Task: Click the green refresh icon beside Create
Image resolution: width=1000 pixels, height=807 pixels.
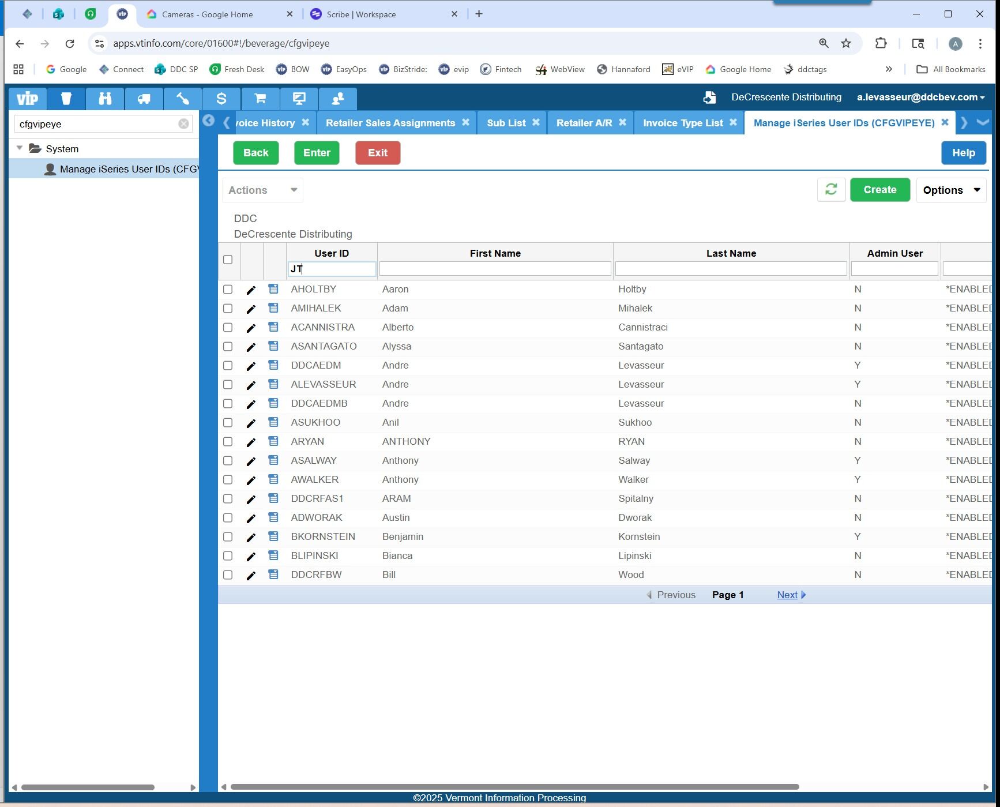Action: point(831,190)
